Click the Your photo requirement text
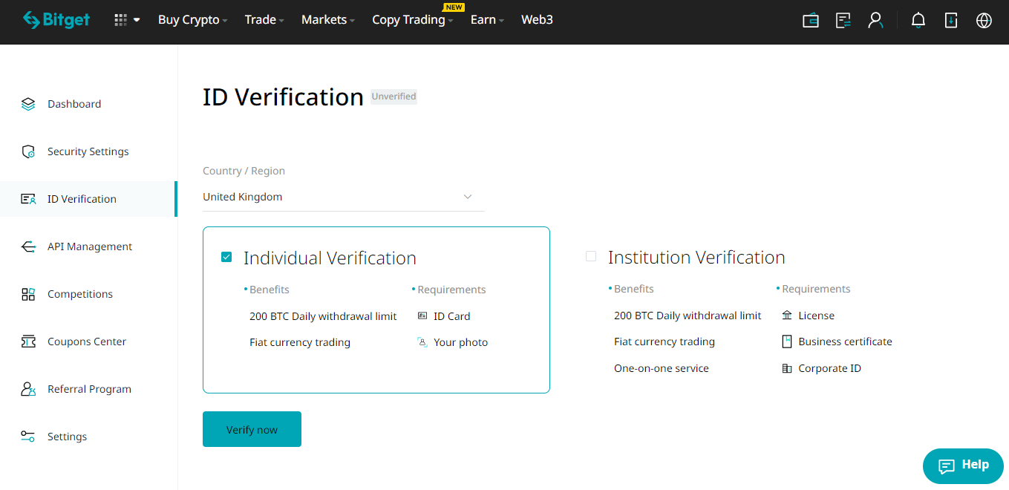 click(x=461, y=342)
